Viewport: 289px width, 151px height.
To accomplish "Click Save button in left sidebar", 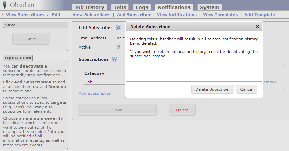I will pos(31,39).
